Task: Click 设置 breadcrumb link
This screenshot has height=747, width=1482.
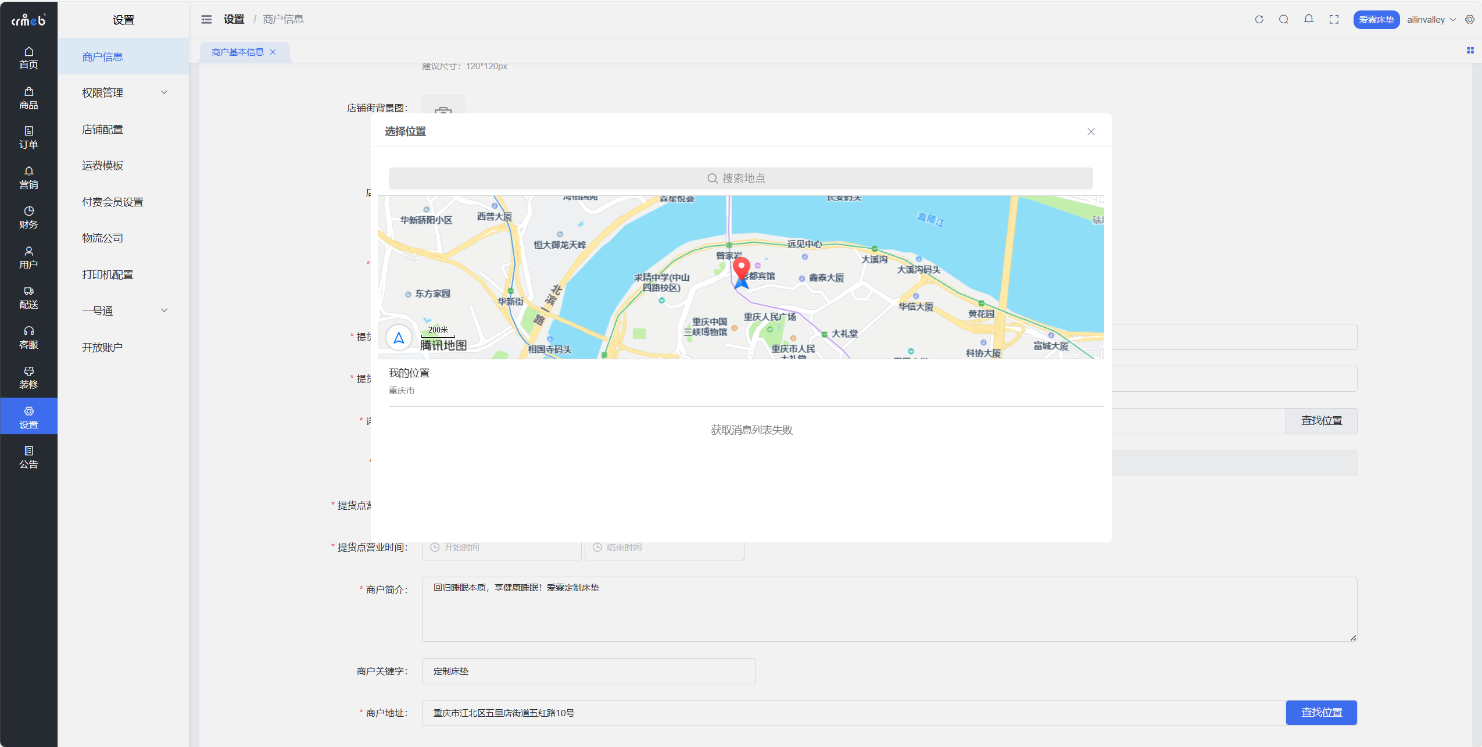Action: (x=234, y=19)
